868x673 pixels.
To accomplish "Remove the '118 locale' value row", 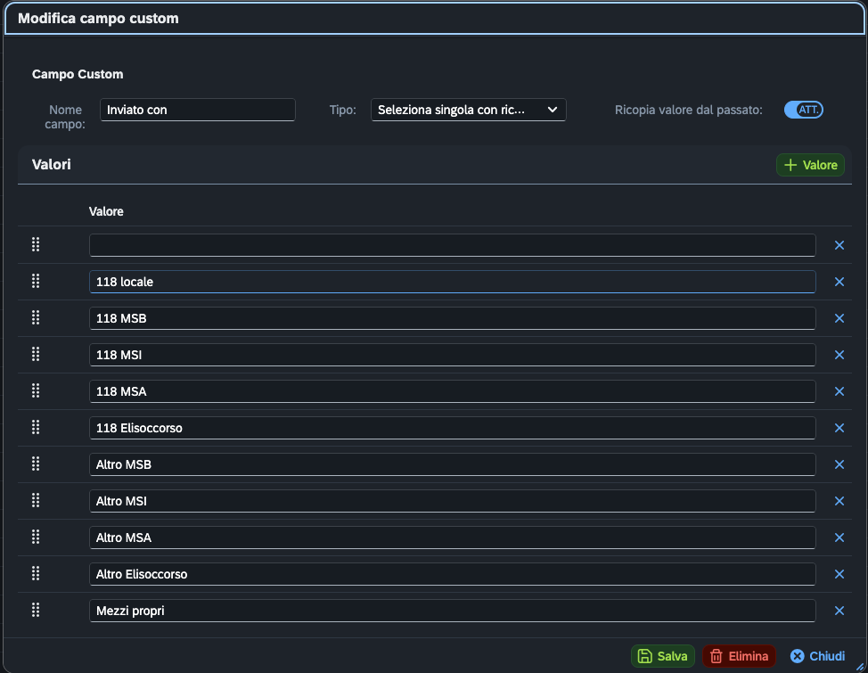I will click(839, 282).
